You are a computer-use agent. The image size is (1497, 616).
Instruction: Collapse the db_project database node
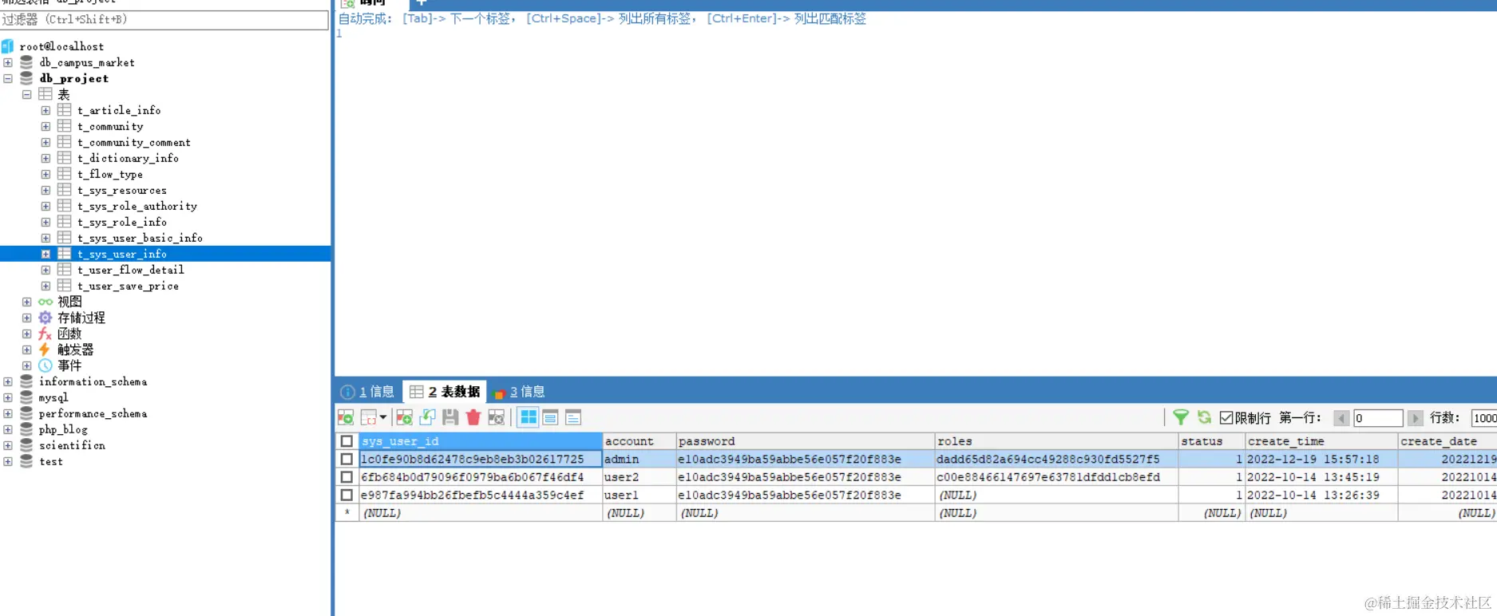[x=8, y=78]
